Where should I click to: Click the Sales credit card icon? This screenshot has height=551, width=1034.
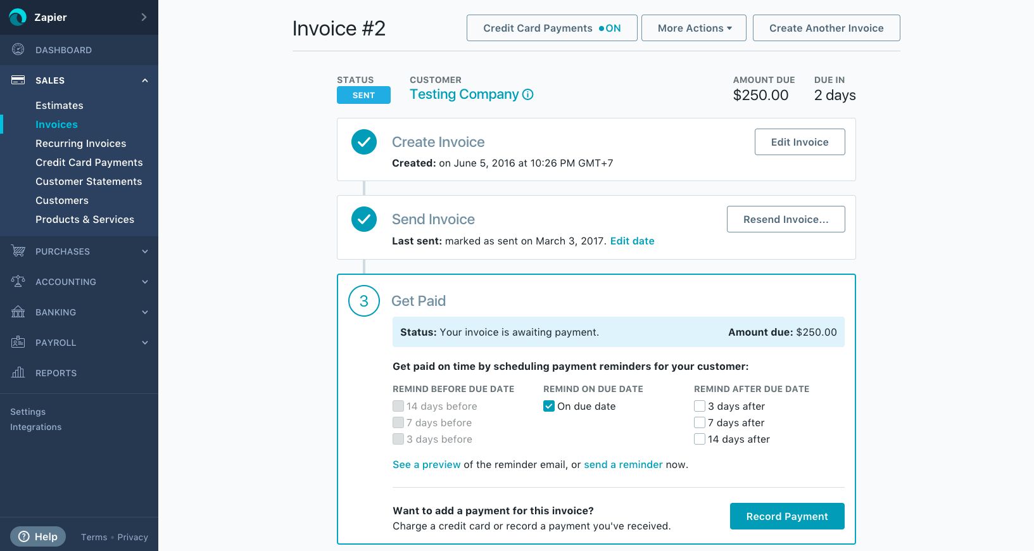click(x=18, y=80)
